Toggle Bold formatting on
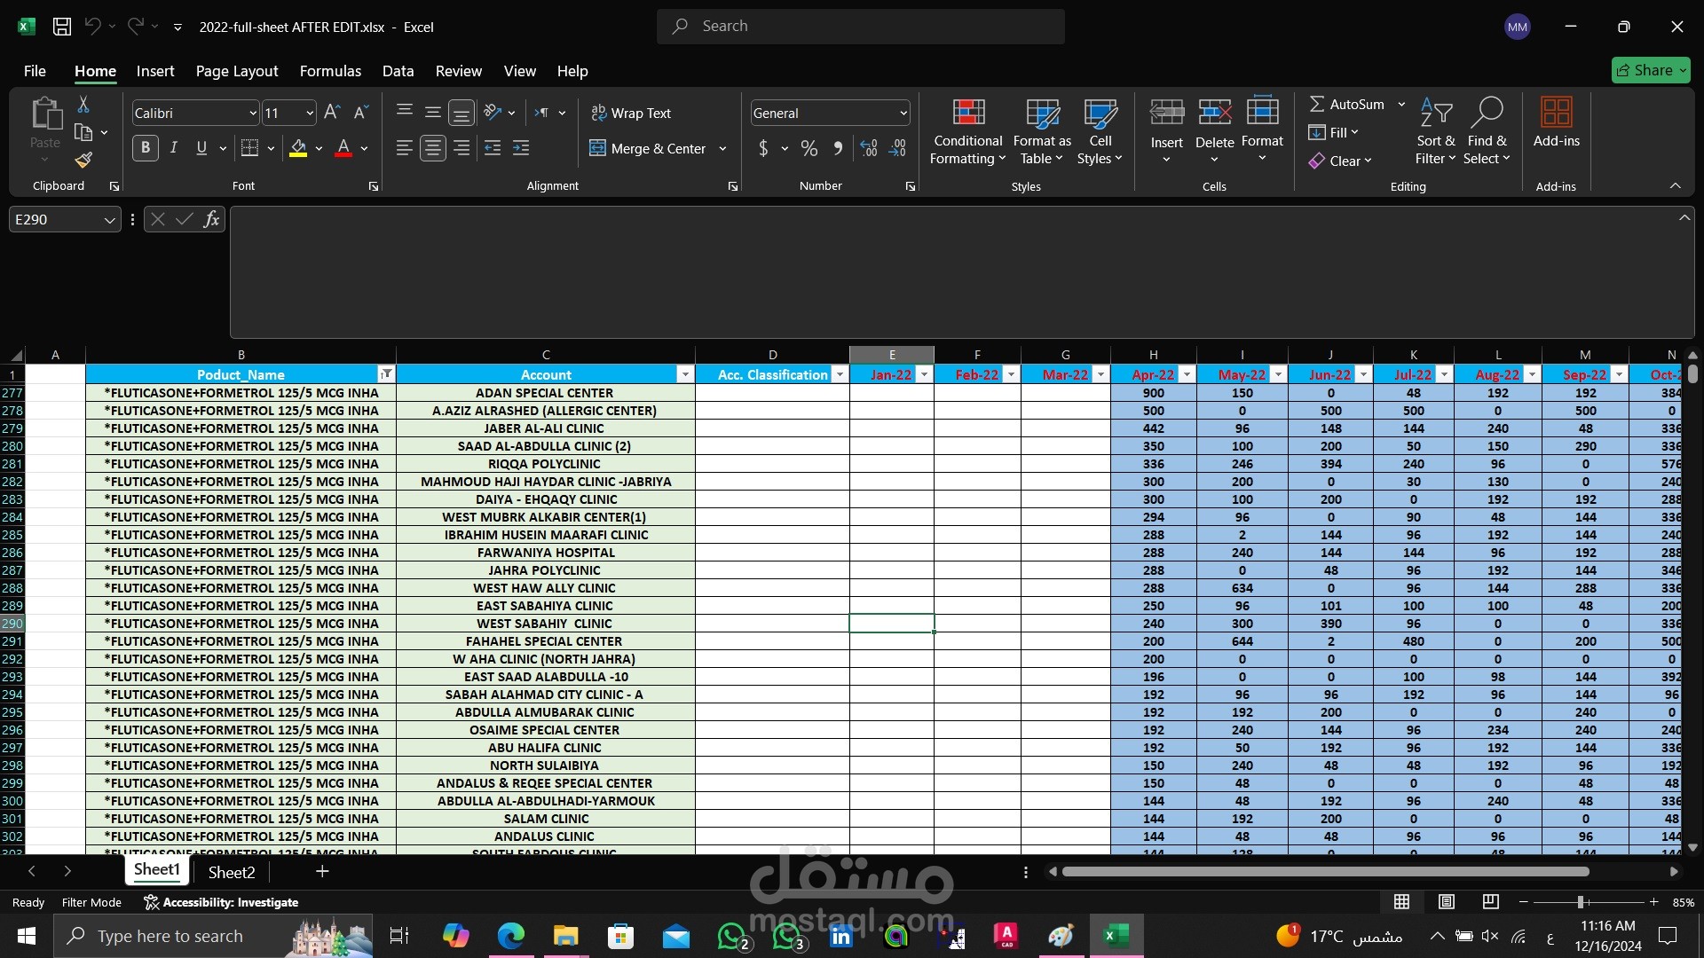The width and height of the screenshot is (1704, 958). click(146, 148)
